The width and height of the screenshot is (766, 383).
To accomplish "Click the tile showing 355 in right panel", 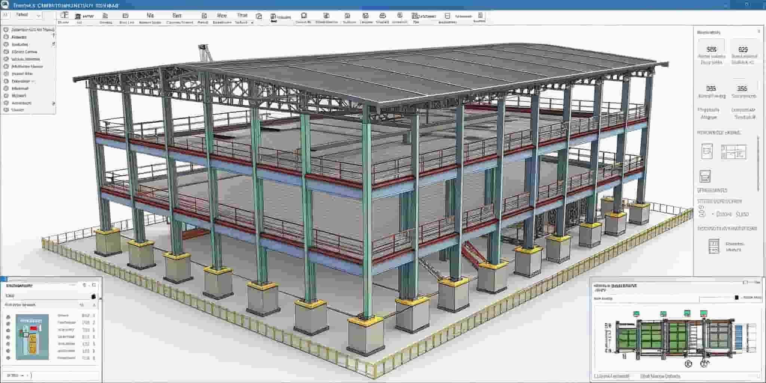I will click(742, 91).
